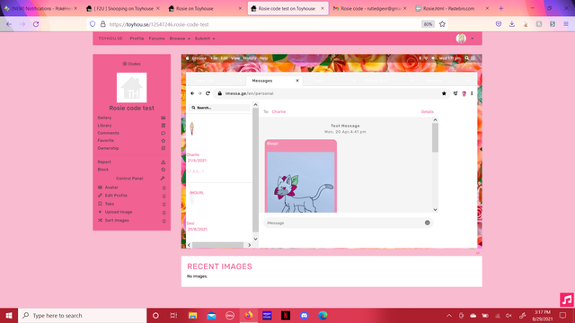Click the emoji button in the iMessage field

(428, 223)
